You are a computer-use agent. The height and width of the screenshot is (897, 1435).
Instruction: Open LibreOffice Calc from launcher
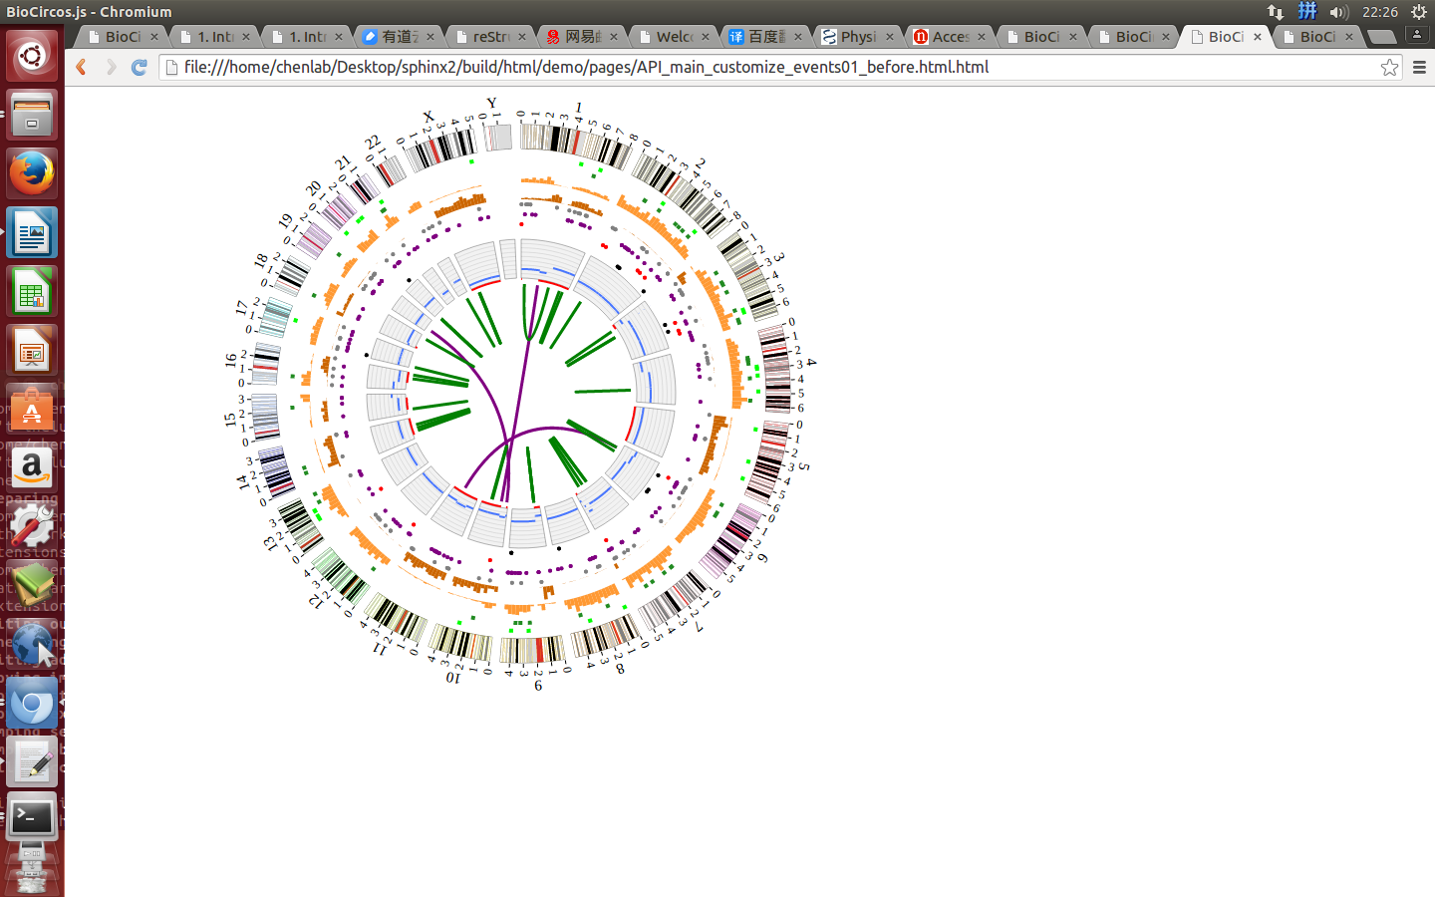(32, 292)
